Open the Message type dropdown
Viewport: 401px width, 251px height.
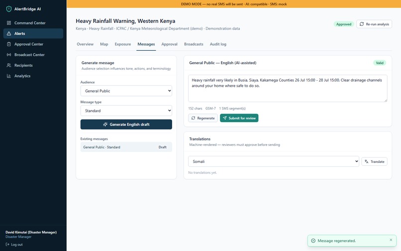click(x=126, y=111)
